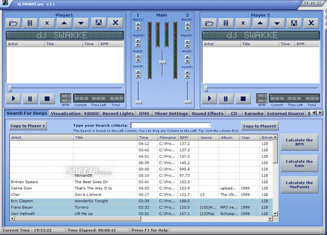Increase Mid EQ for channel 2
The image size is (327, 235).
coord(187,57)
